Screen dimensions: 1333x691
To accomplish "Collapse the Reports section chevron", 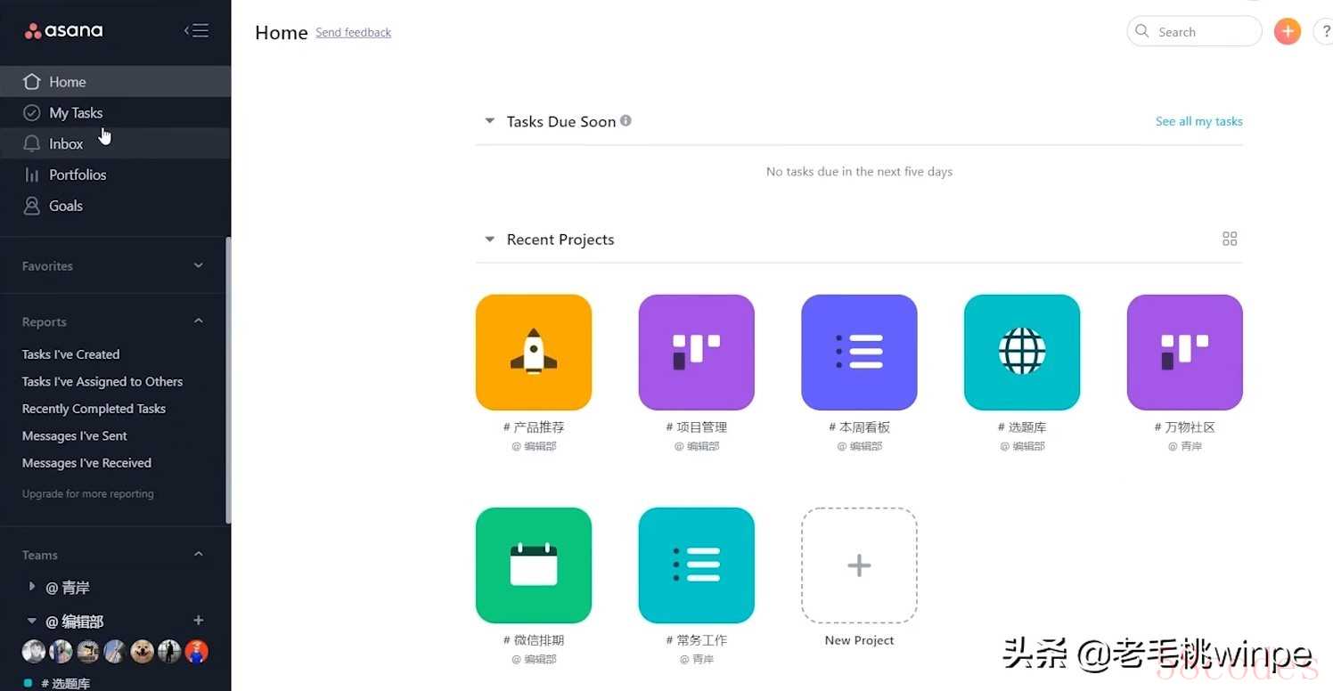I will 199,321.
